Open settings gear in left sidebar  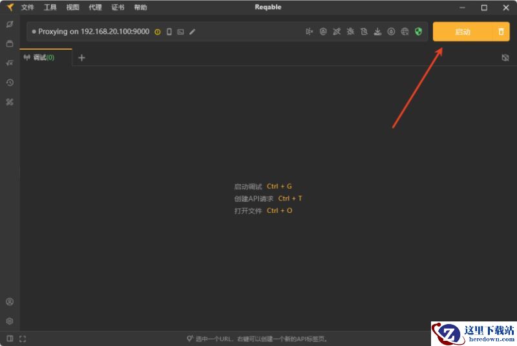[10, 321]
